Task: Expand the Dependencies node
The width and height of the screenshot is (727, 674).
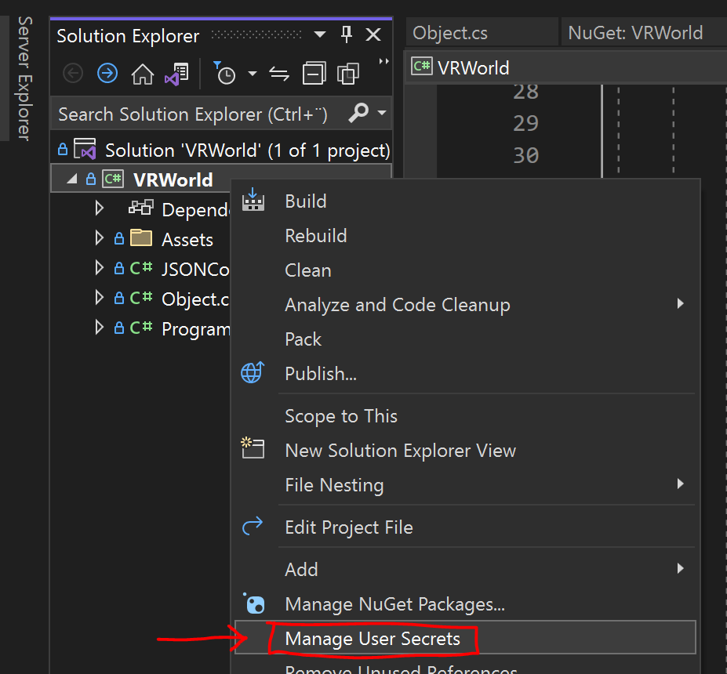Action: pos(99,208)
